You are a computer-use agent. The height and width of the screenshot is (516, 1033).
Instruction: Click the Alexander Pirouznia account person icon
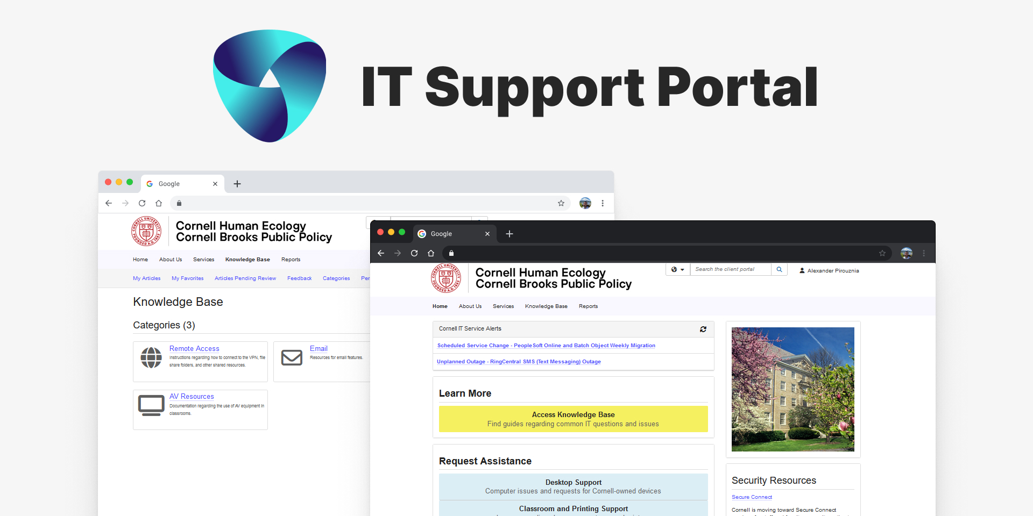pyautogui.click(x=801, y=270)
